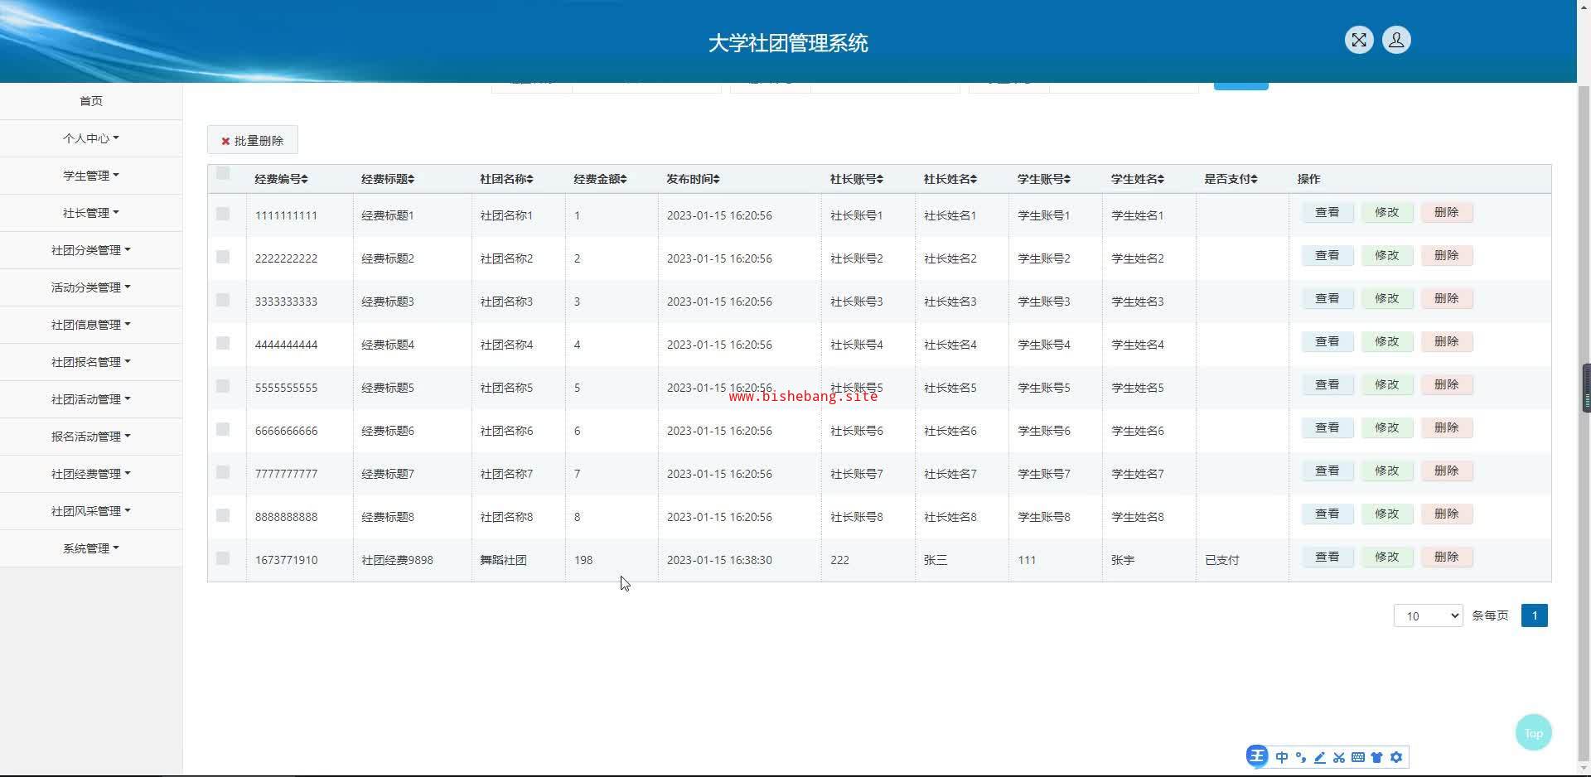Expand the 社团分类管理 sidebar menu
Screen dimensions: 1591x777
tap(91, 250)
